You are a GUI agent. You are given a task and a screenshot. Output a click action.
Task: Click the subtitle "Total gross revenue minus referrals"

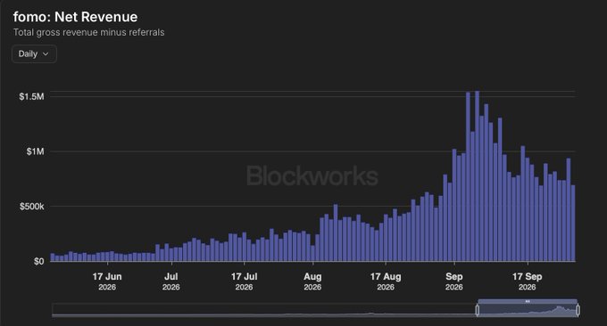(x=89, y=32)
